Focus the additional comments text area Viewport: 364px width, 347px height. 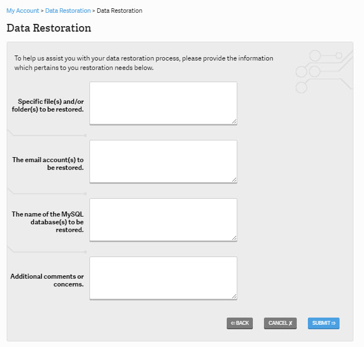(163, 278)
